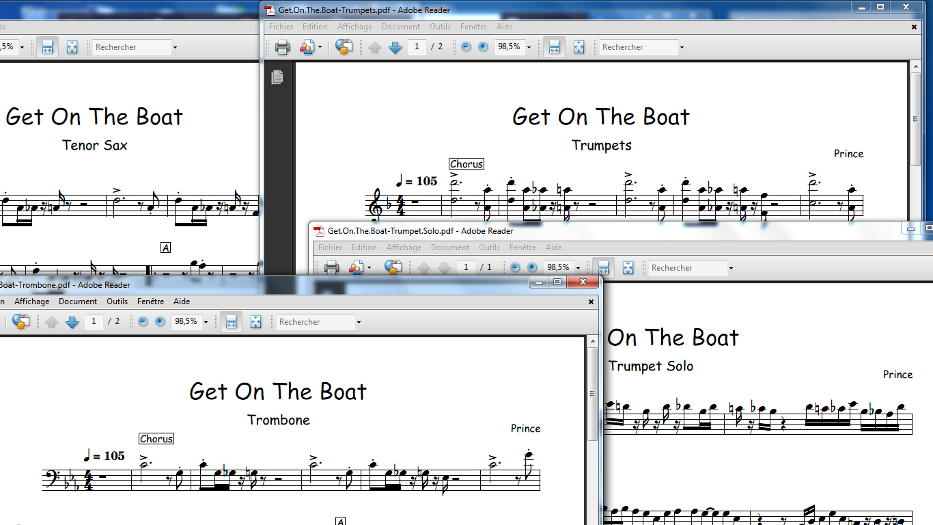This screenshot has width=933, height=525.
Task: Click the share/email icon in Trumpets window
Action: click(x=307, y=47)
